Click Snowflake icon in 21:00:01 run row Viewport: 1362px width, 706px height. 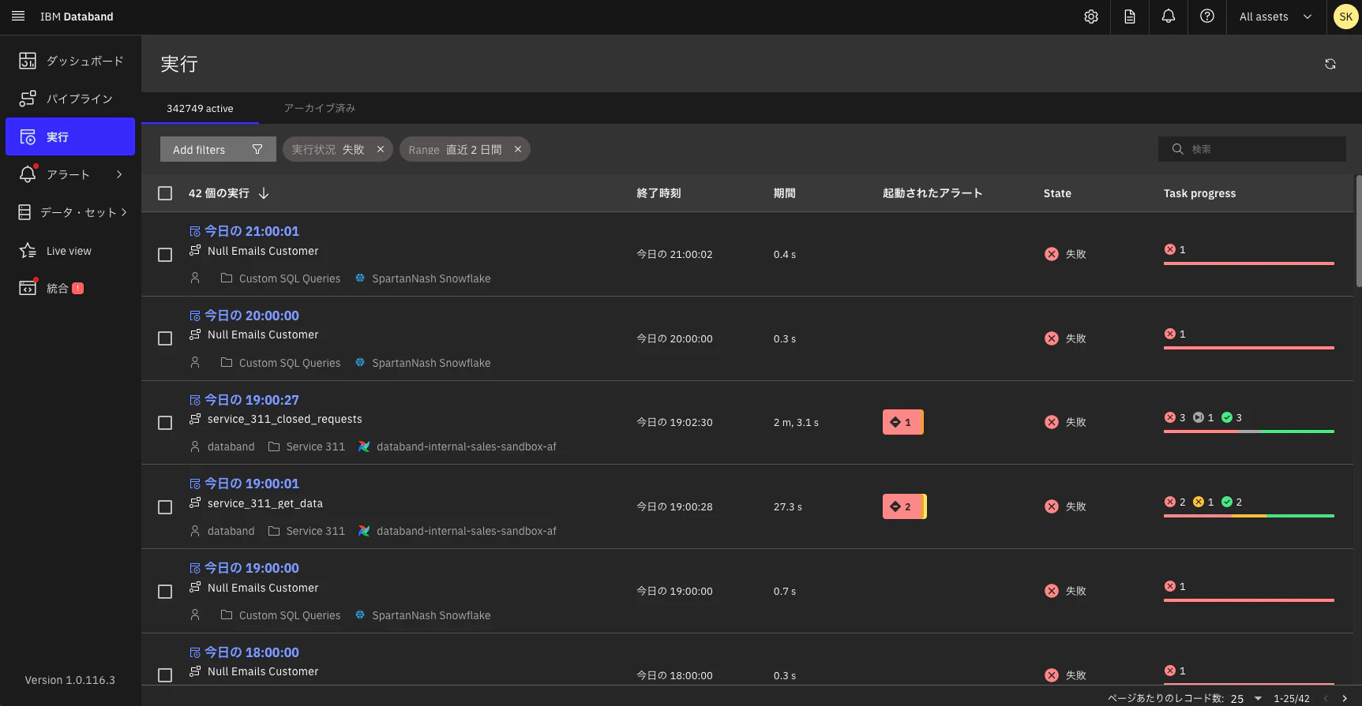click(x=360, y=278)
